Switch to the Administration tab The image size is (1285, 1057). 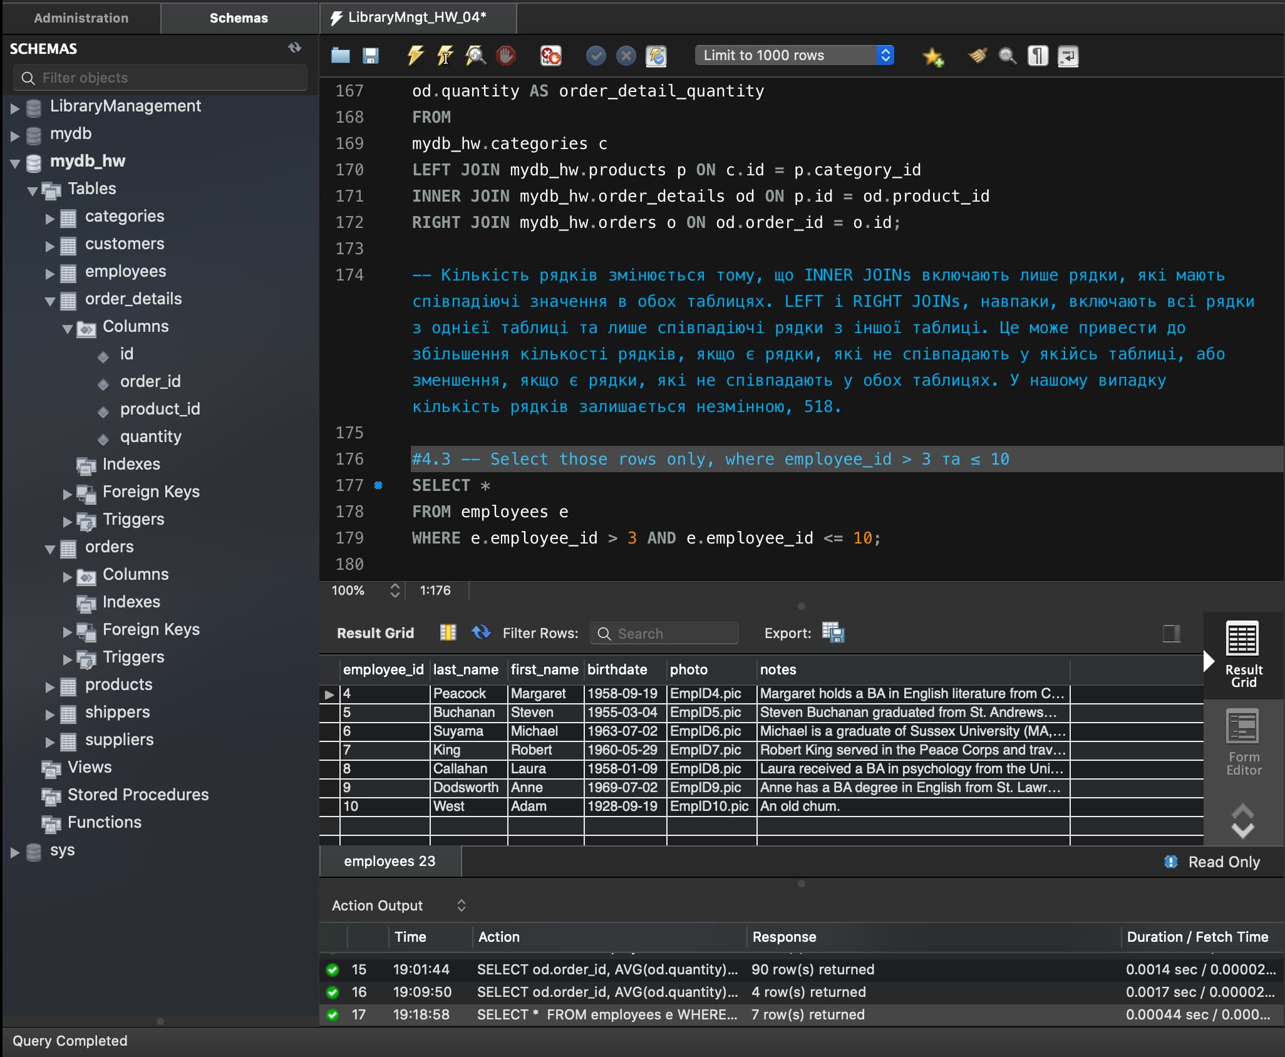click(x=81, y=18)
